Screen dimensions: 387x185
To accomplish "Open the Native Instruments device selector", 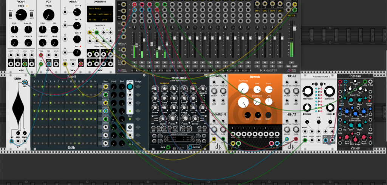I will [x=100, y=14].
